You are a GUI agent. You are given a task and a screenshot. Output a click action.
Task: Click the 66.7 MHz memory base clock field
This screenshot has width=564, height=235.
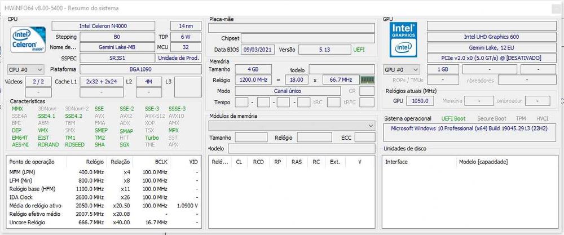(341, 80)
